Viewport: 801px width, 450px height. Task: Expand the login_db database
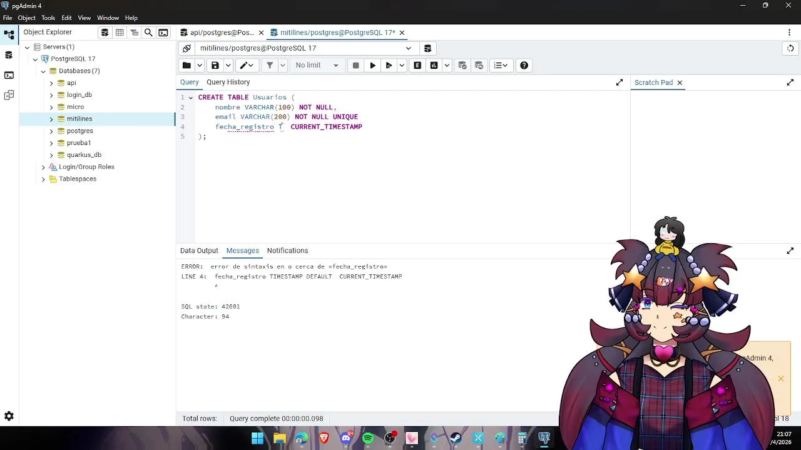coord(51,95)
